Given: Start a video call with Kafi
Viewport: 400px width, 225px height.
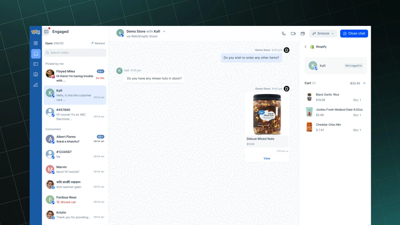Looking at the screenshot, I should coord(293,33).
